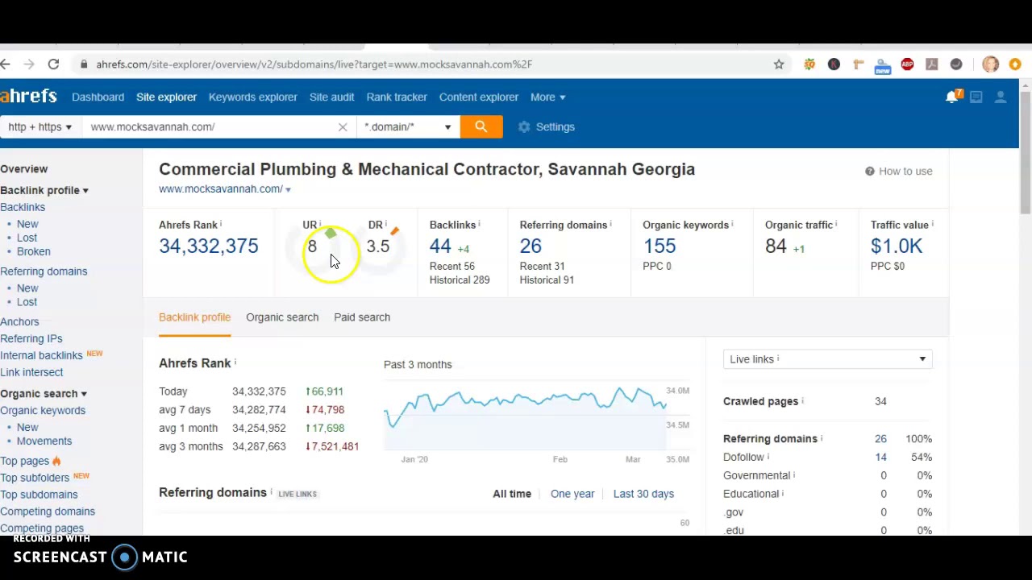Open Broken backlinks in the sidebar
This screenshot has height=580, width=1032.
click(x=34, y=251)
